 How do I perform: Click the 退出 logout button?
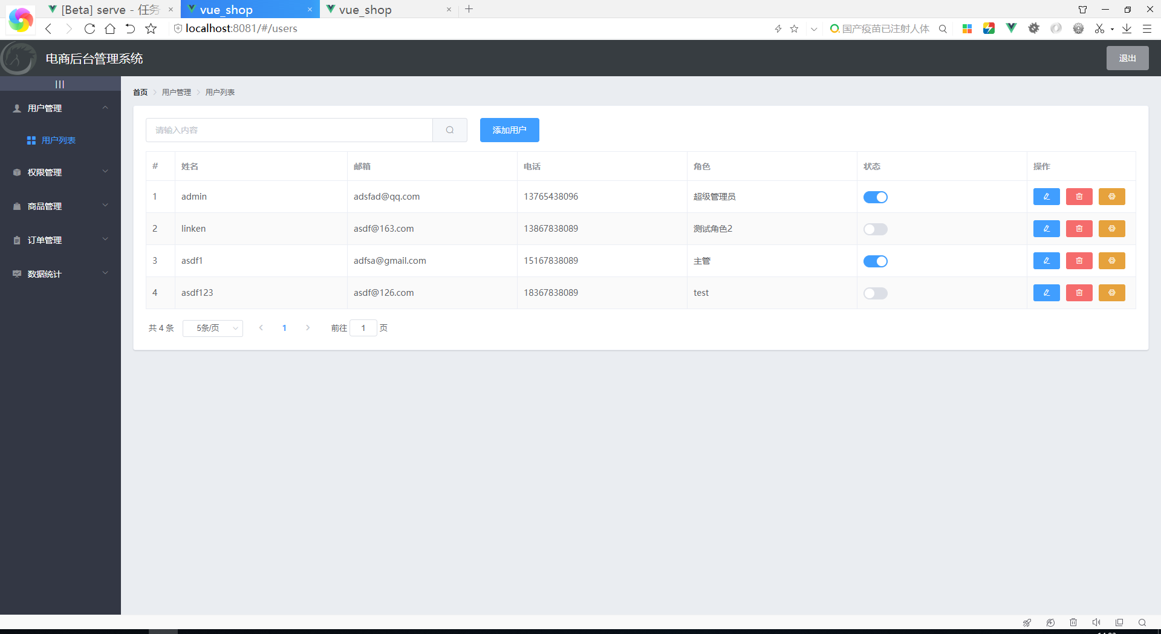coord(1127,58)
